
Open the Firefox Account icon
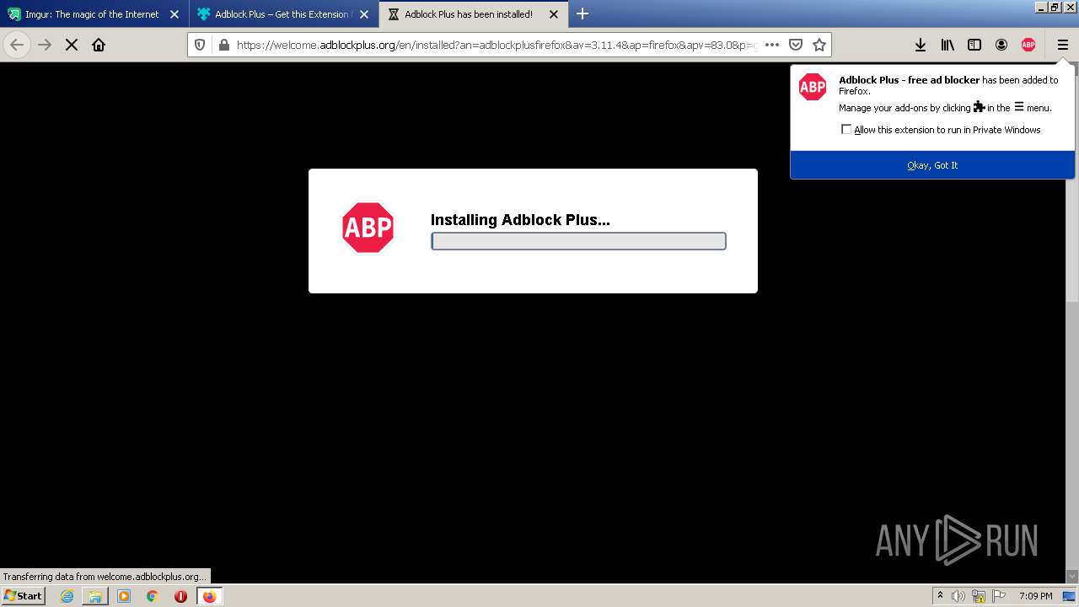(1001, 45)
